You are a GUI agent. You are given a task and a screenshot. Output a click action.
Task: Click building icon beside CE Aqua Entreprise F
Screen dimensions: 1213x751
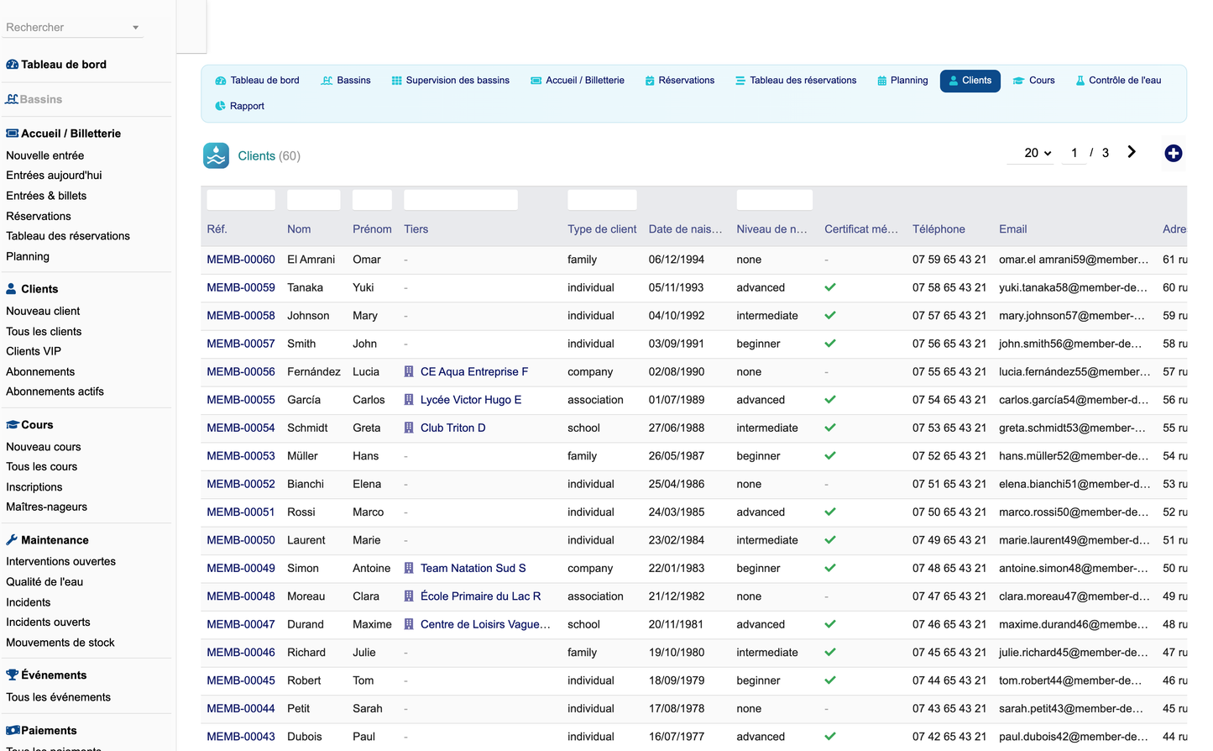tap(409, 371)
